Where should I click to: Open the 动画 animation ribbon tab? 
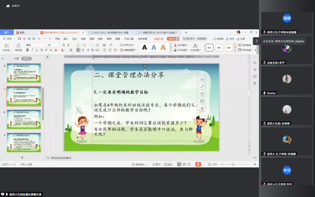pyautogui.click(x=92, y=39)
